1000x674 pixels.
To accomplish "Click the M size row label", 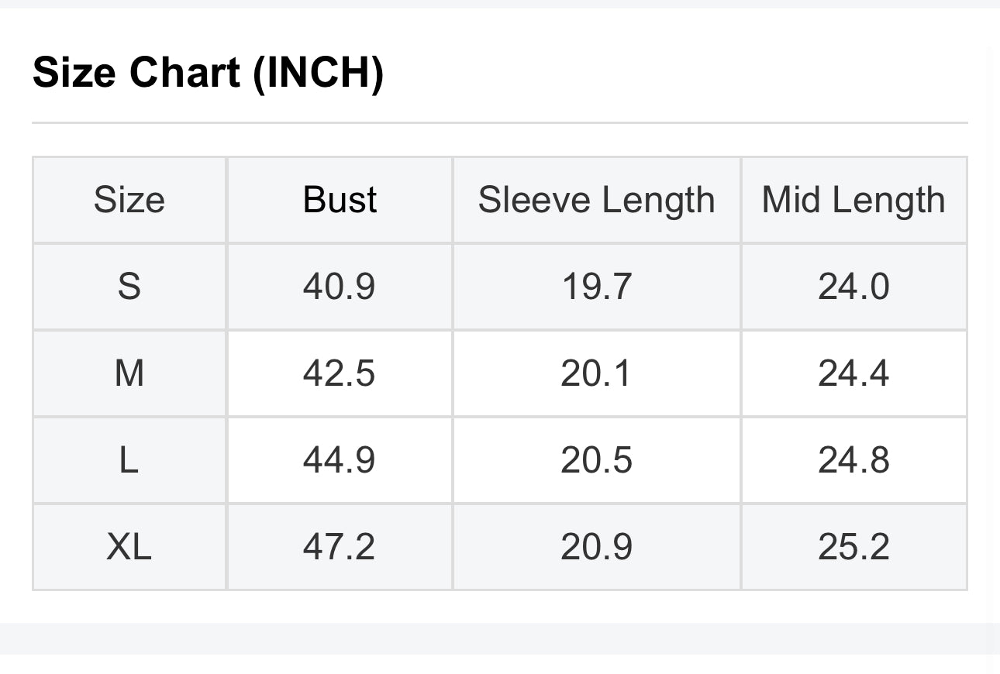I will point(129,373).
